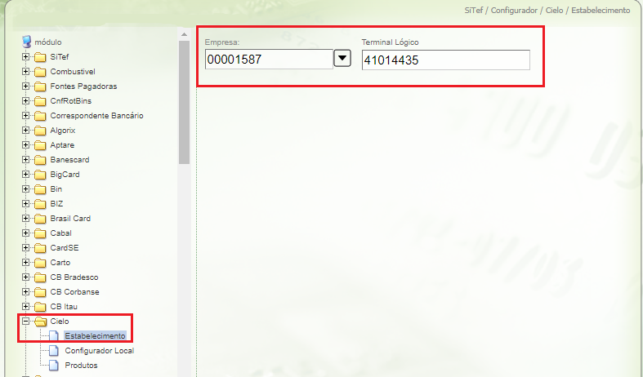This screenshot has height=377, width=643.
Task: Expand the Correspondente Bancário node
Action: tap(26, 116)
